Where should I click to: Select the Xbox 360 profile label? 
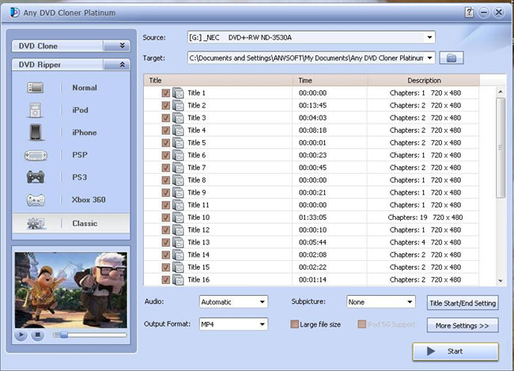(x=89, y=200)
